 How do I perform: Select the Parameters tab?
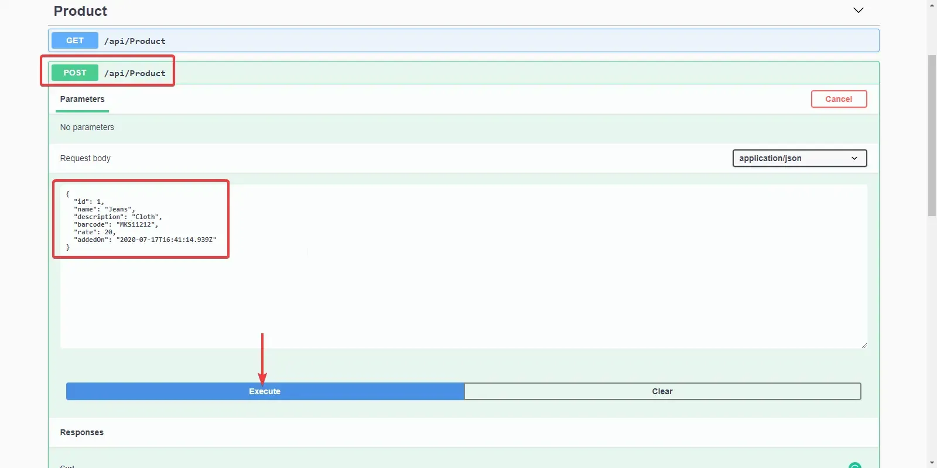tap(82, 99)
